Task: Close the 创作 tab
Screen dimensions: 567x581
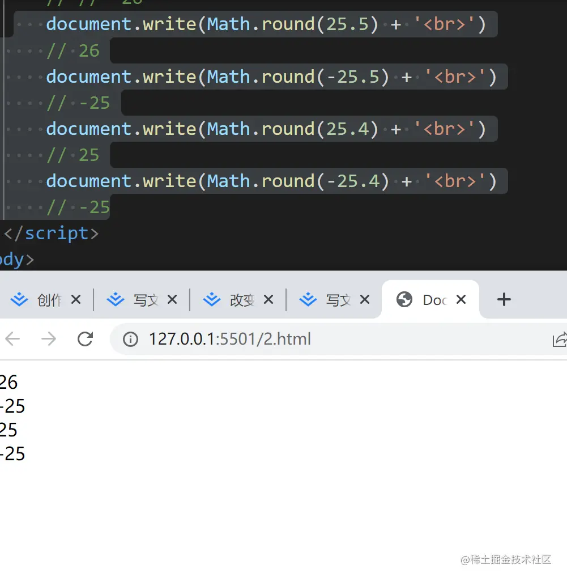Action: [76, 299]
